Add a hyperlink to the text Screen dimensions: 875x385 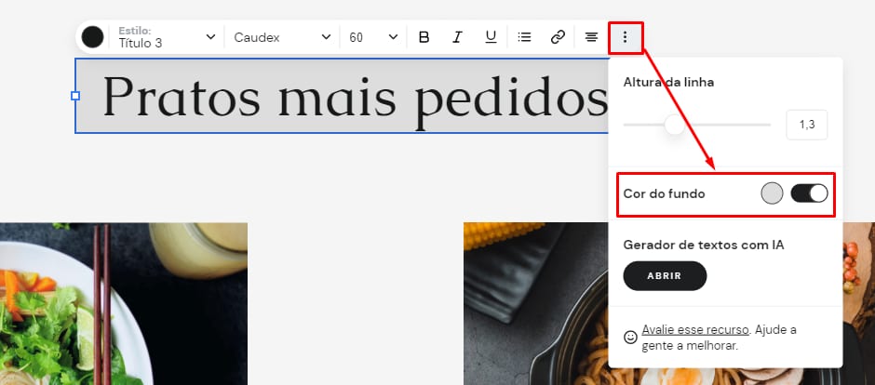(x=558, y=37)
